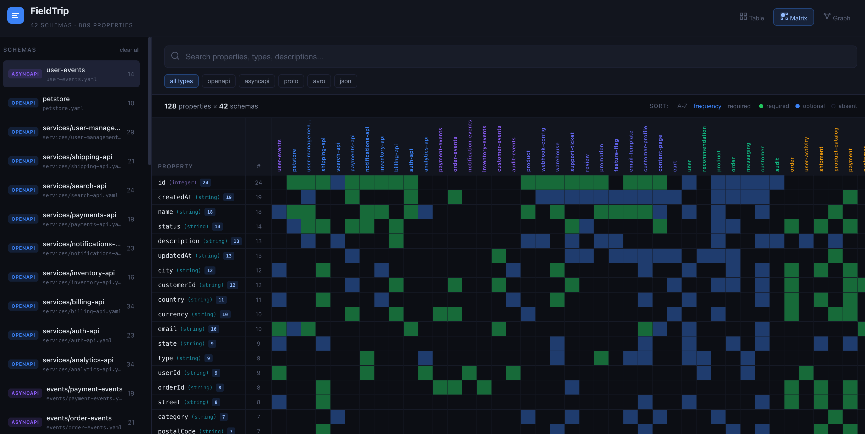This screenshot has width=865, height=434.
Task: Click the ASYNCAPI badge on user-events
Action: click(25, 73)
